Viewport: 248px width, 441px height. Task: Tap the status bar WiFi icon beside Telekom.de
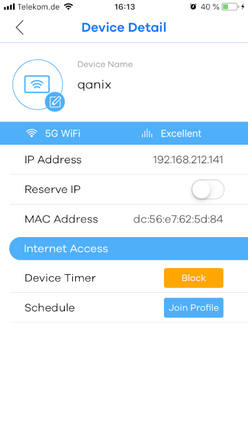pyautogui.click(x=68, y=6)
